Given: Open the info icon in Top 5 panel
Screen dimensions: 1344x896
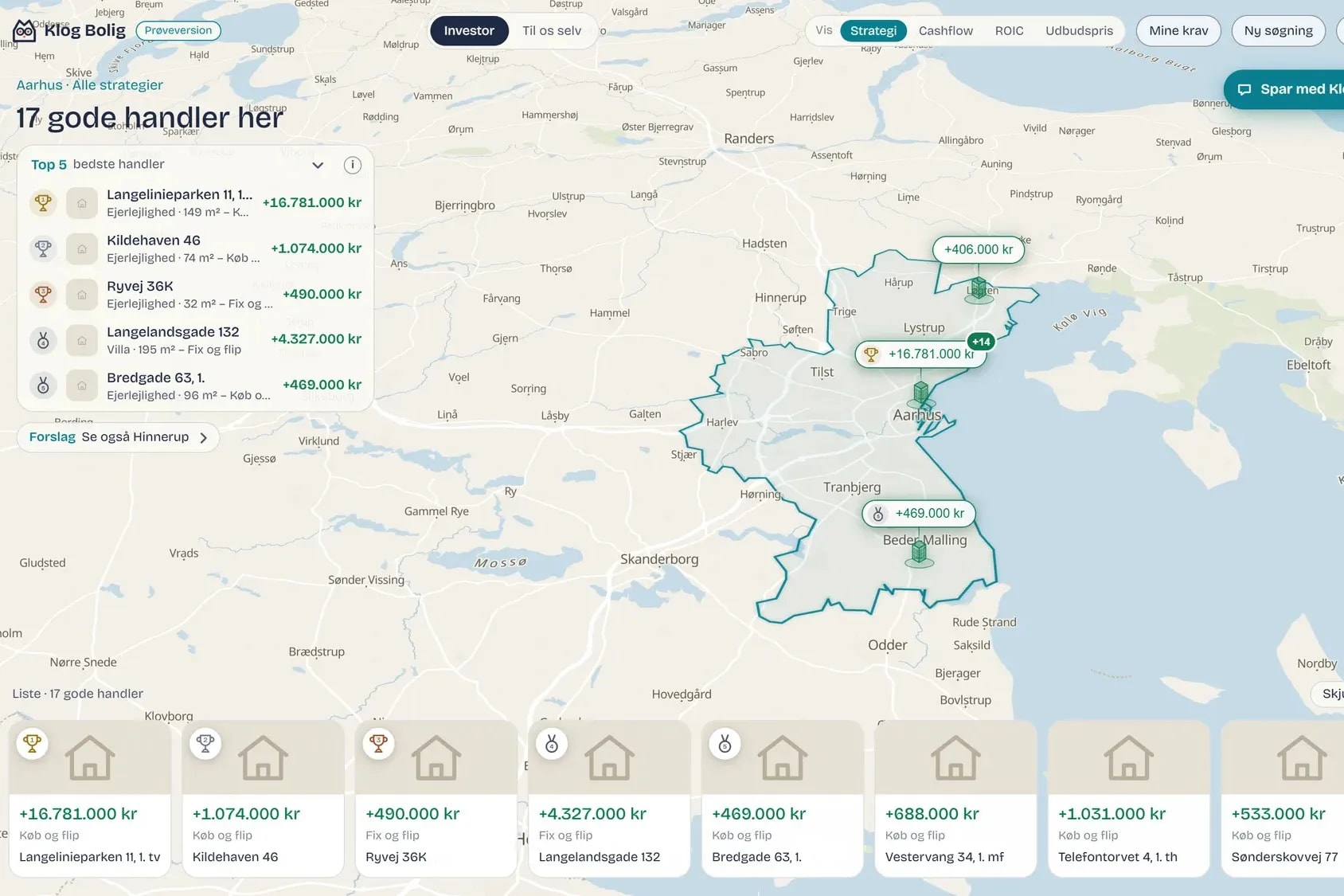Looking at the screenshot, I should point(353,165).
